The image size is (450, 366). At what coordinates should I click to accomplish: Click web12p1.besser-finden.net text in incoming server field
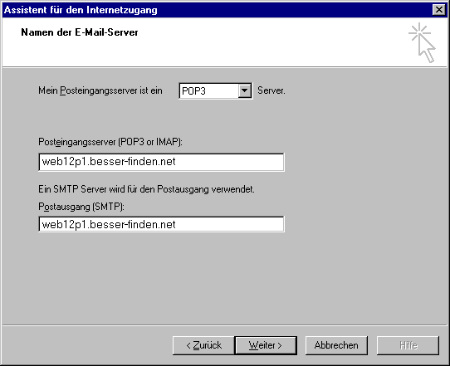pos(109,162)
